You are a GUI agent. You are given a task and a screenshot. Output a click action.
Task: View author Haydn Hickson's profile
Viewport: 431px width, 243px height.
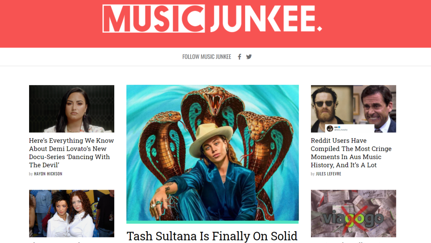[x=48, y=174]
